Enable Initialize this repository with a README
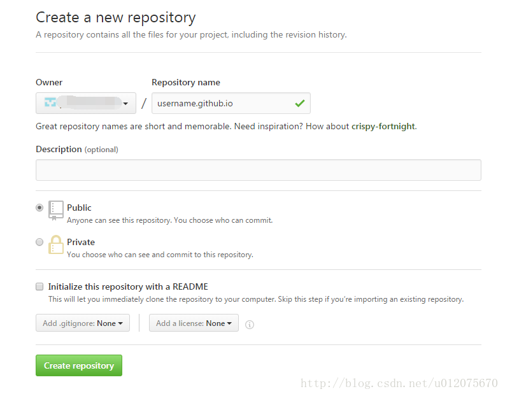This screenshot has width=505, height=396. coord(39,286)
